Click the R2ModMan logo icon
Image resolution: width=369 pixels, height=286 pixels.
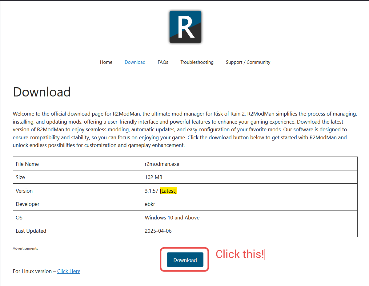click(185, 27)
